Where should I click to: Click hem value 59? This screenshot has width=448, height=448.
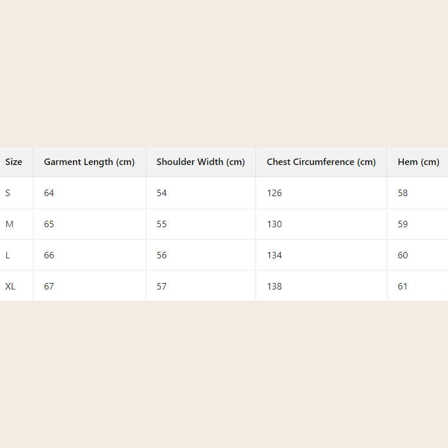coord(403,224)
